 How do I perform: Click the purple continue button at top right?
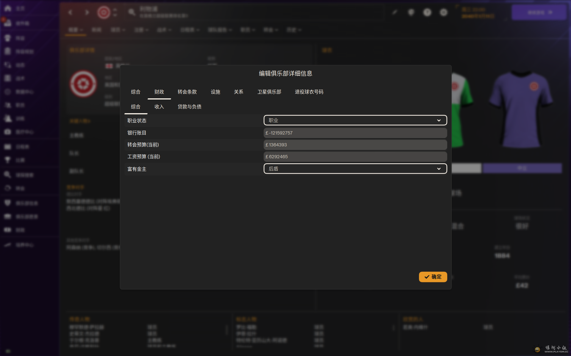coord(539,12)
